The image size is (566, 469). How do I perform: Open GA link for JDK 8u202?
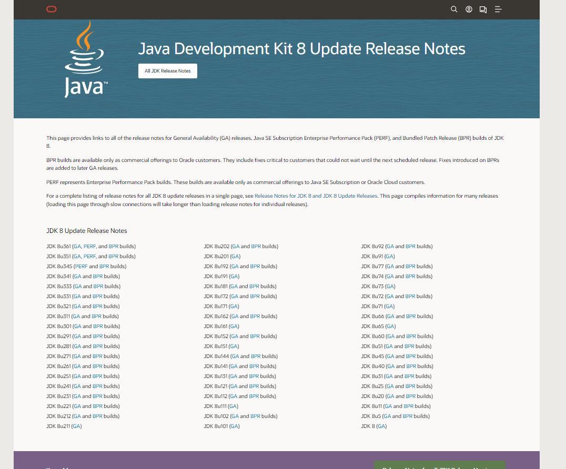[236, 247]
